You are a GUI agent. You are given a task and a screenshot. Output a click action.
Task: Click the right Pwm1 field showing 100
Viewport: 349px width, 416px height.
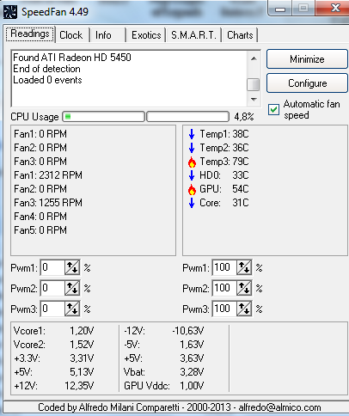click(x=224, y=267)
